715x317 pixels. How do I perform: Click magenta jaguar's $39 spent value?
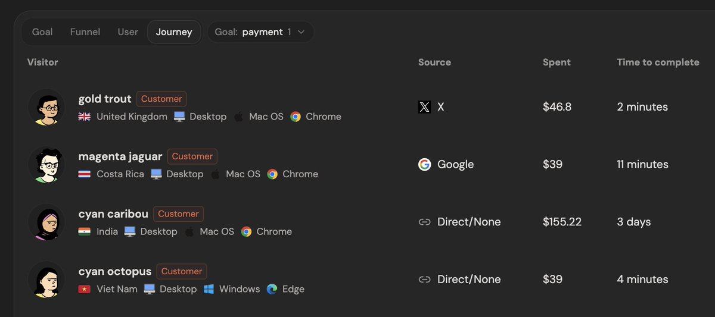[x=552, y=164]
